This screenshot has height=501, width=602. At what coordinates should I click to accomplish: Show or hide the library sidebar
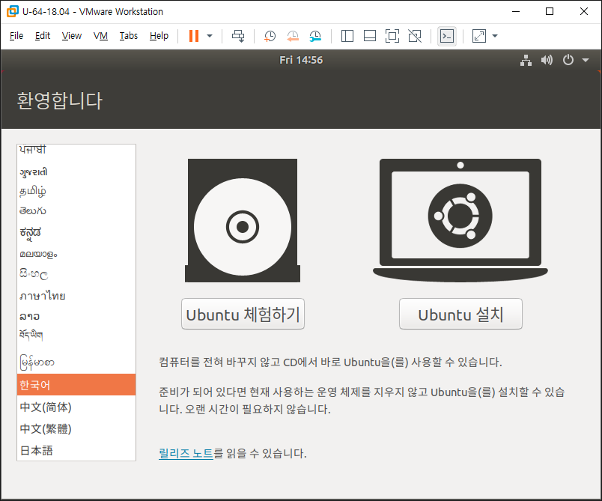(347, 36)
